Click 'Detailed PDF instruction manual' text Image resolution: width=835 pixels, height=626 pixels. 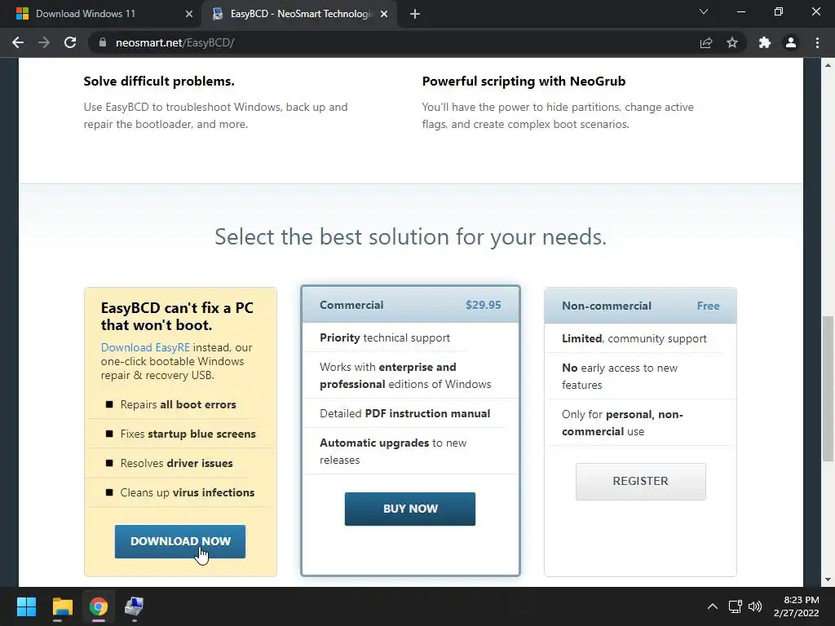point(404,413)
